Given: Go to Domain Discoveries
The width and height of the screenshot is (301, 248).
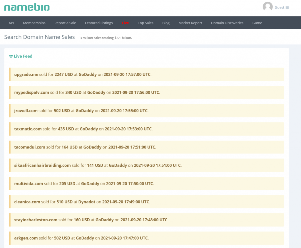Looking at the screenshot, I should (227, 23).
